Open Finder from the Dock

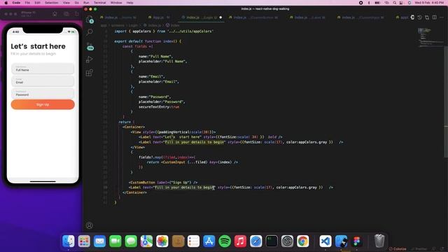click(69, 241)
